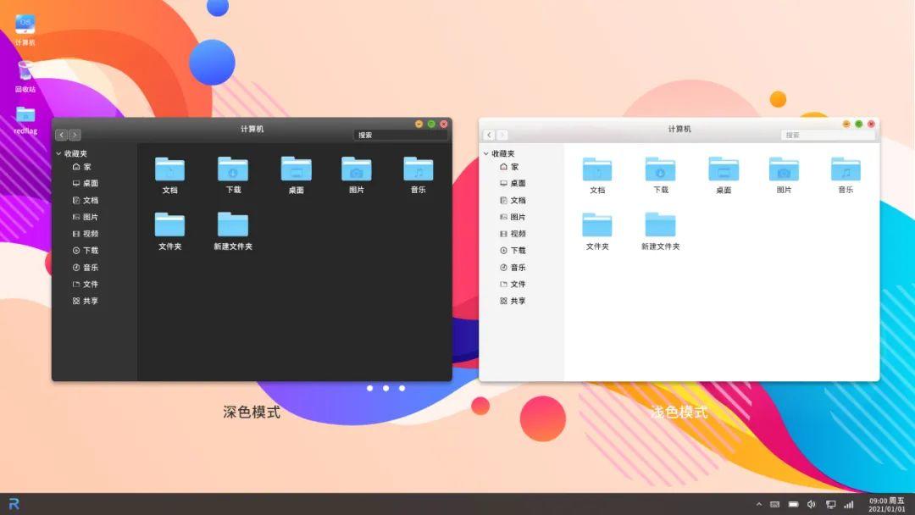Click the battery icon in the taskbar

point(794,504)
